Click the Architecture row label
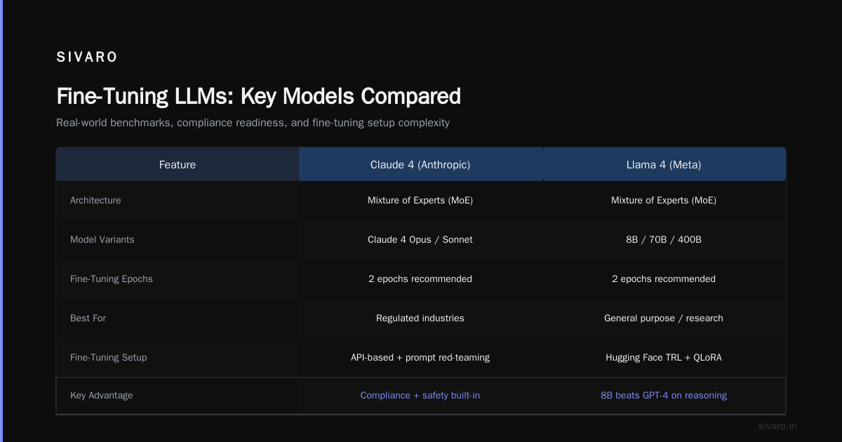842x442 pixels. pos(95,201)
